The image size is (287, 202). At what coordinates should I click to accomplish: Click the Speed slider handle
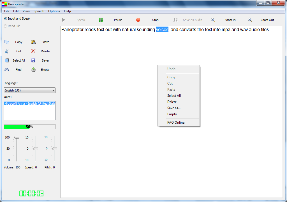click(36, 149)
